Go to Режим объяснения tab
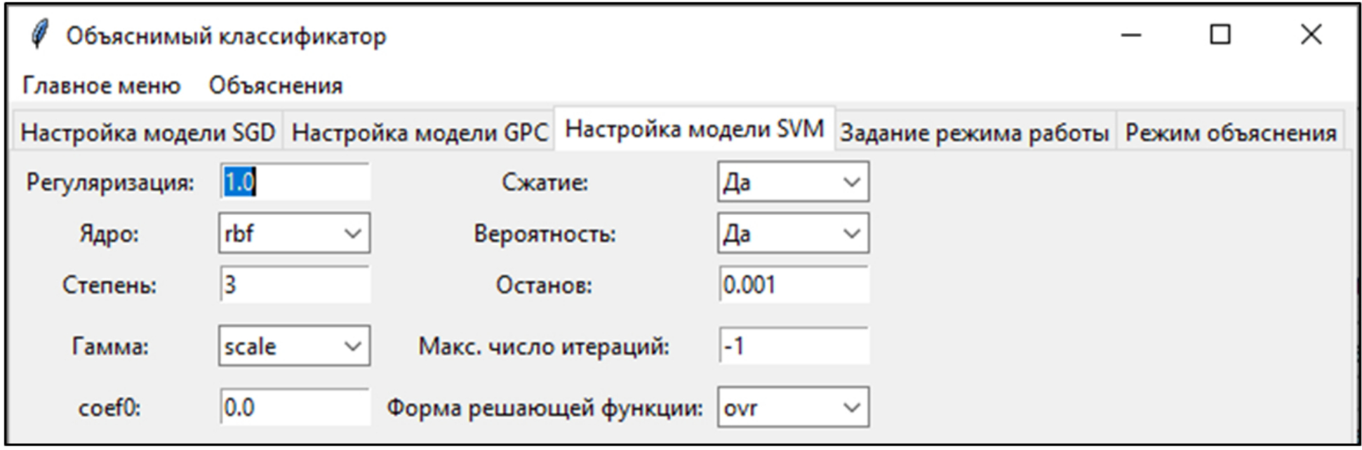Image resolution: width=1362 pixels, height=450 pixels. 1230,132
